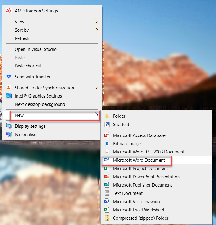Expand the Shared Folder Synchronization submenu arrow

pyautogui.click(x=97, y=88)
